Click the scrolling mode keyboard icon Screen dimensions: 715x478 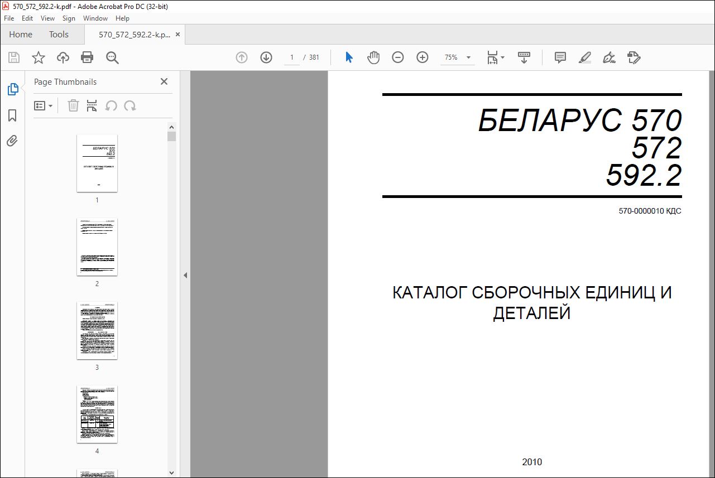524,57
